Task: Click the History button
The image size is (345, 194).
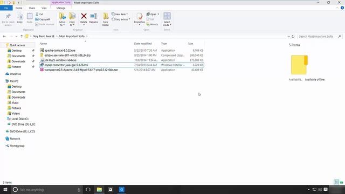Action: [152, 24]
